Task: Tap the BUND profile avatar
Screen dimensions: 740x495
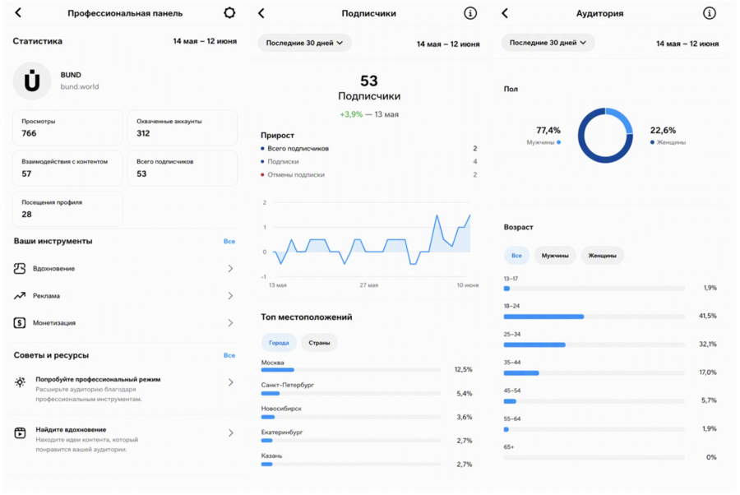Action: (x=32, y=81)
